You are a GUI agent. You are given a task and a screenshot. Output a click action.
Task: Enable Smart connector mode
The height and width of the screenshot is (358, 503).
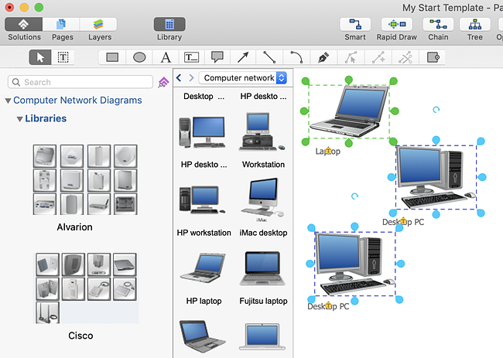[x=355, y=25]
